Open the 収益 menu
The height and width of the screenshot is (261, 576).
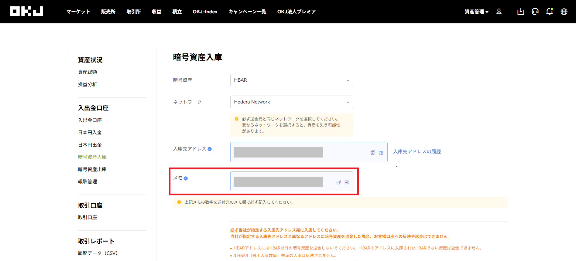tap(156, 12)
